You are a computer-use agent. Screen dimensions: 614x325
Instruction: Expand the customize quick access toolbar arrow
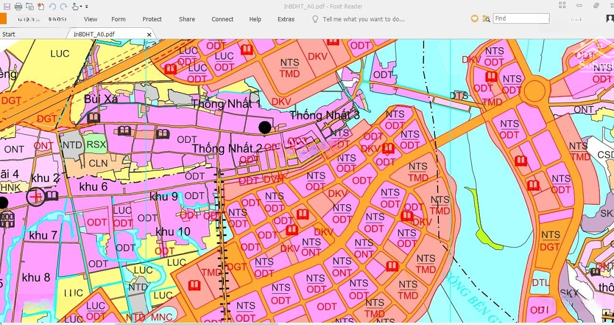(x=86, y=7)
